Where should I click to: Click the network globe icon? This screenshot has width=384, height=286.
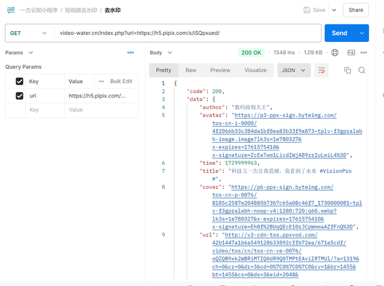[x=335, y=53]
